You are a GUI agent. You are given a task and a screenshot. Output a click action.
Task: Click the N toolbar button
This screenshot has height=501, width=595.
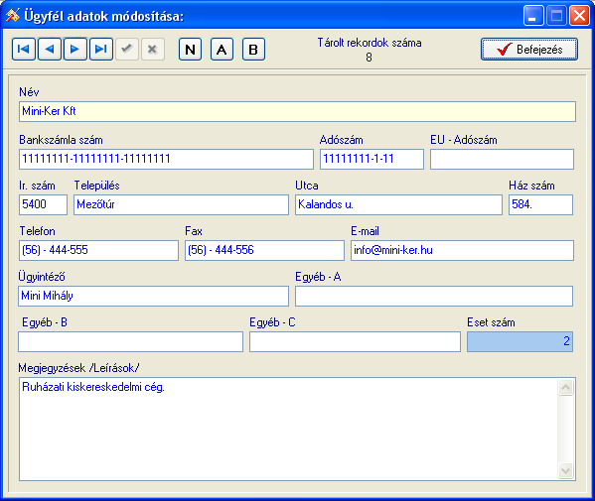pos(190,50)
